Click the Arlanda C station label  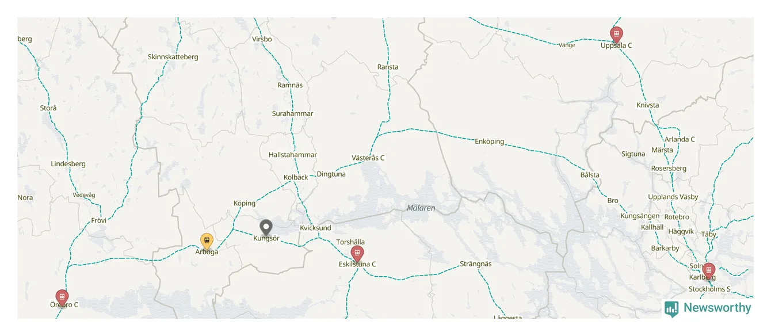point(680,139)
